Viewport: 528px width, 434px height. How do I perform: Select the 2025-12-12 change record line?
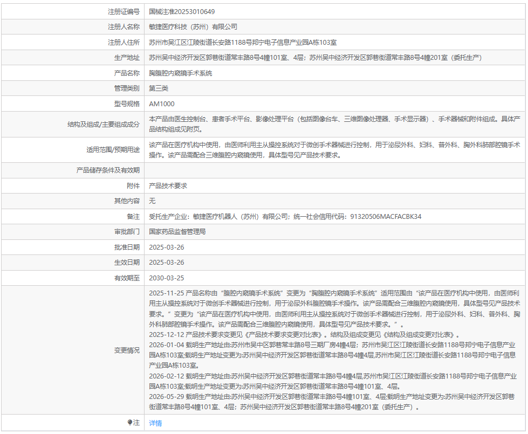tap(304, 335)
